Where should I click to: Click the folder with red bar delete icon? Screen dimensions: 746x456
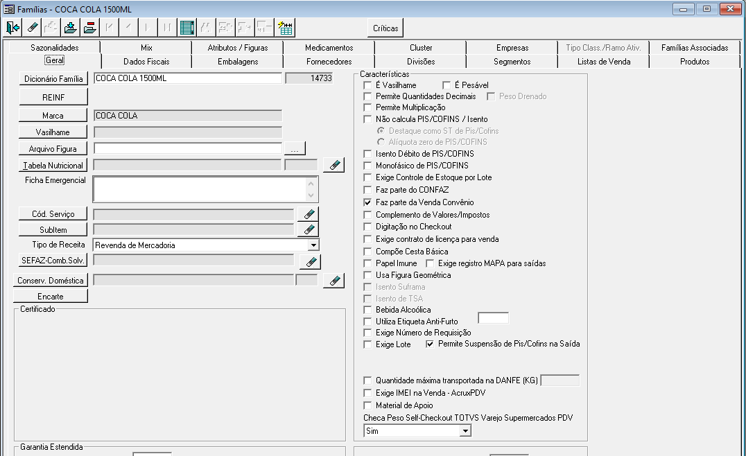(90, 28)
